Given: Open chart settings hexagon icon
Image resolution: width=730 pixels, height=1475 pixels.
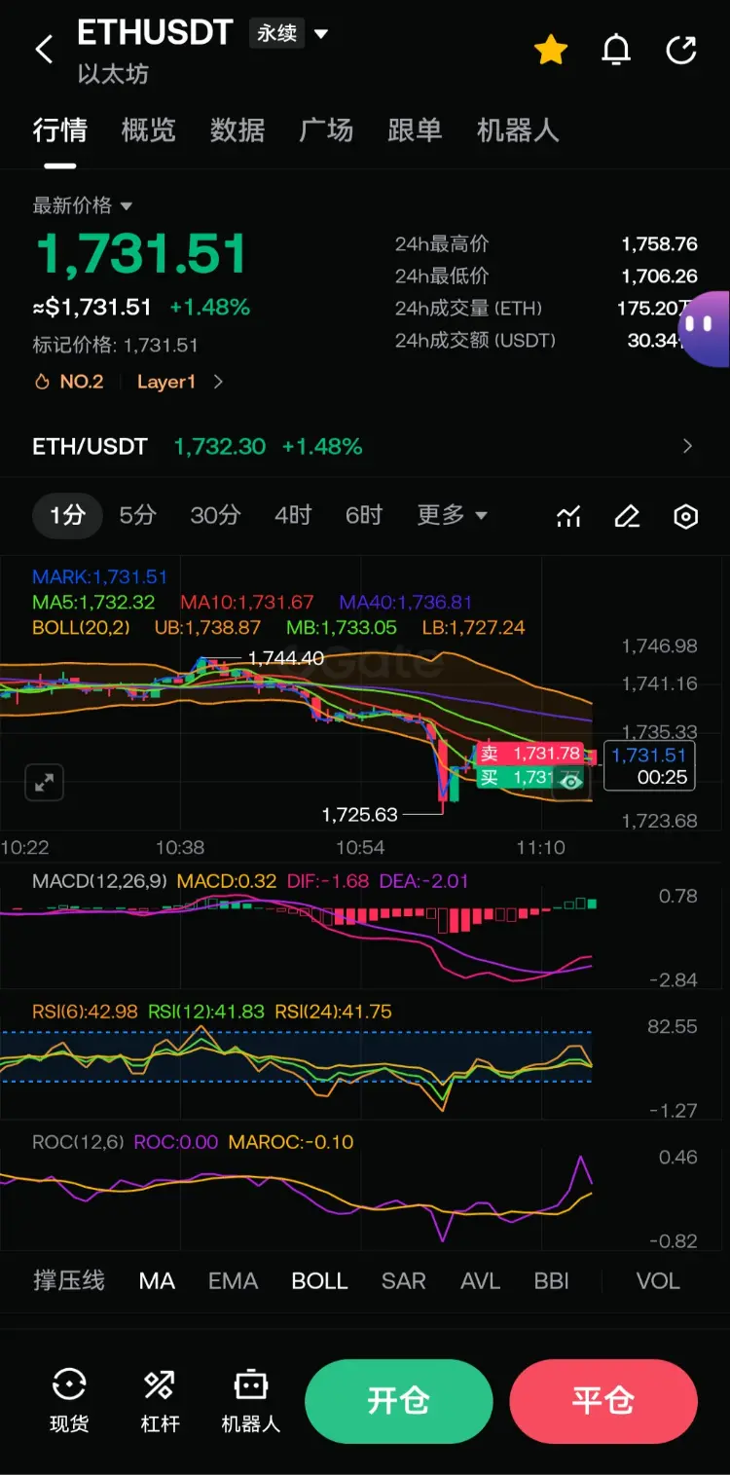Looking at the screenshot, I should (686, 516).
